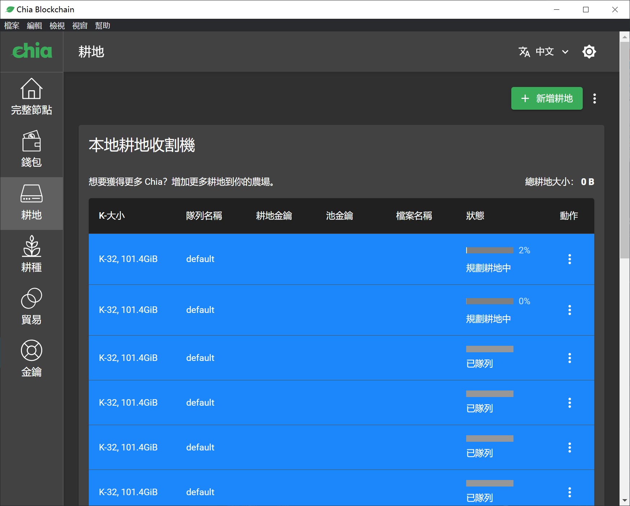Click the 總耕地大小 0 B value
The height and width of the screenshot is (506, 630).
pyautogui.click(x=587, y=182)
